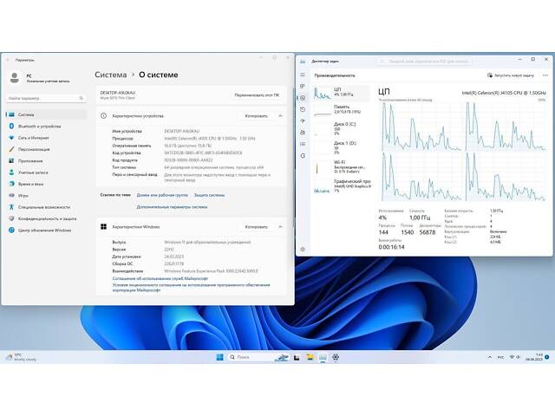
Task: Click Переименовать этот ПК button
Action: [257, 94]
